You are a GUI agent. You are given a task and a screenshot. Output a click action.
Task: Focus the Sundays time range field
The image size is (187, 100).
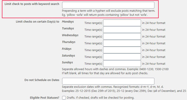click(x=122, y=64)
